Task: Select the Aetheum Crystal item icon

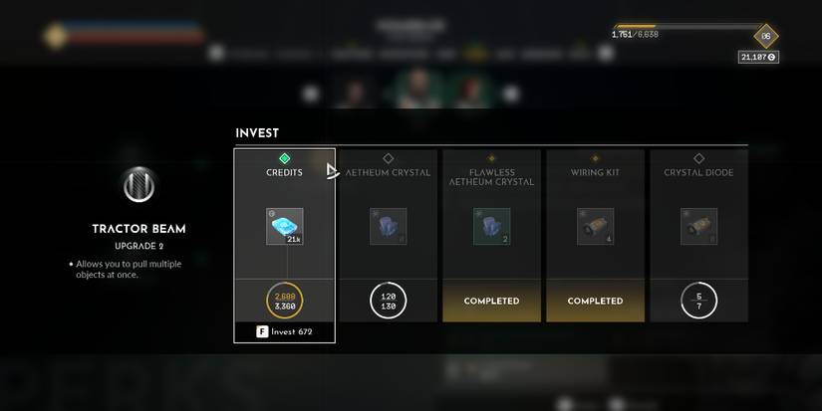Action: [388, 226]
